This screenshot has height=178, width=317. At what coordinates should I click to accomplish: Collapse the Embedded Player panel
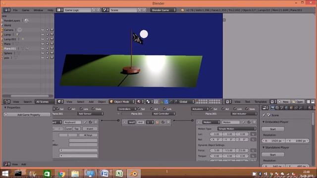264,122
